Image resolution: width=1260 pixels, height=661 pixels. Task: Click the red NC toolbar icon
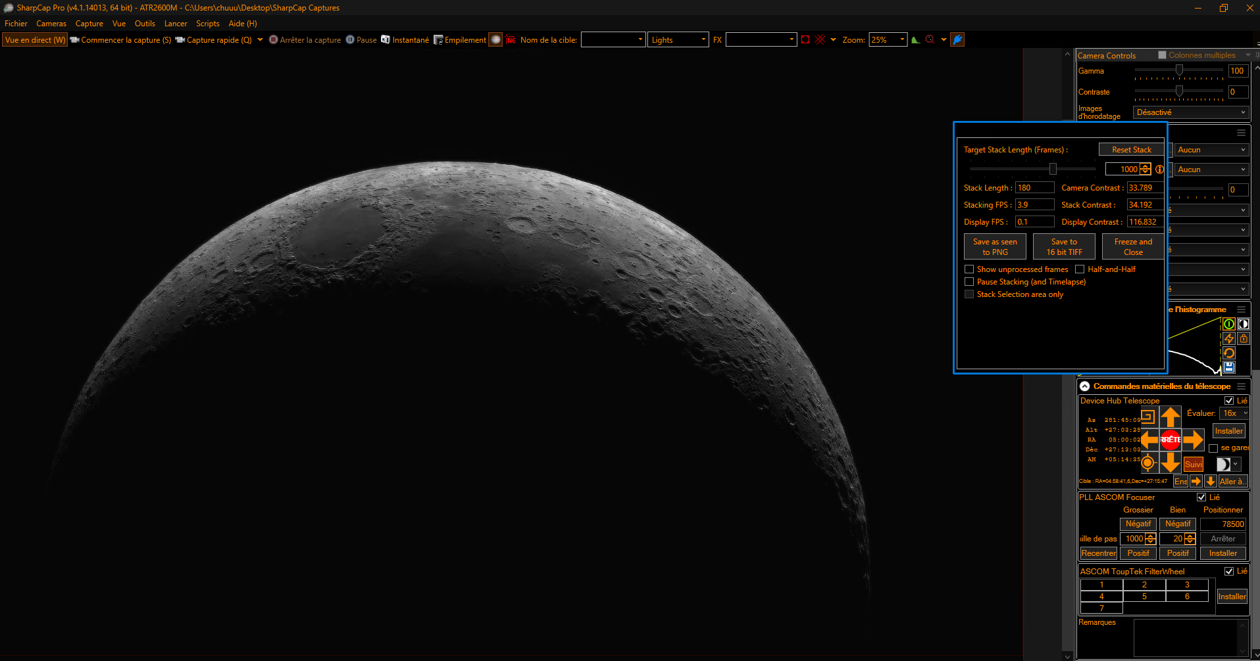511,40
